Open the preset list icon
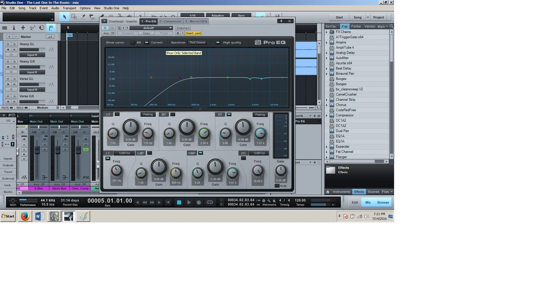Image resolution: width=546 pixels, height=289 pixels. 119,28
